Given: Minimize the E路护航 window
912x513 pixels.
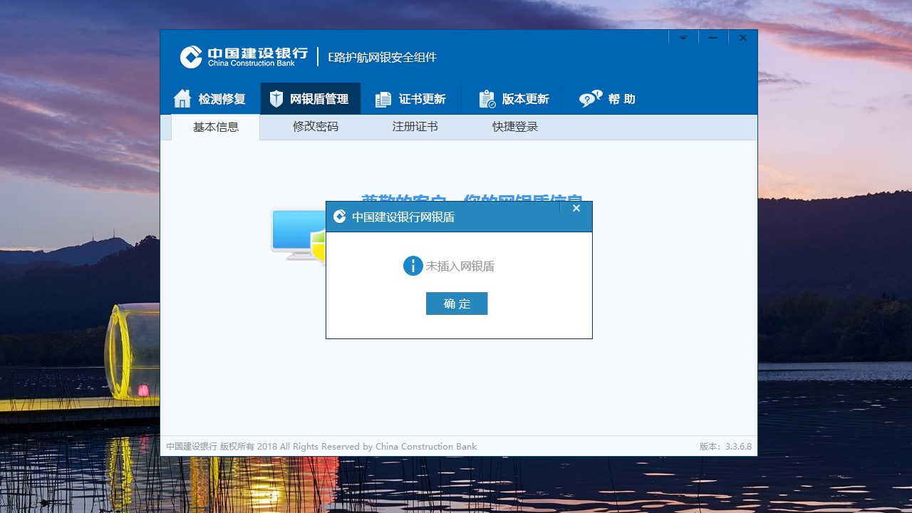Looking at the screenshot, I should pos(713,37).
